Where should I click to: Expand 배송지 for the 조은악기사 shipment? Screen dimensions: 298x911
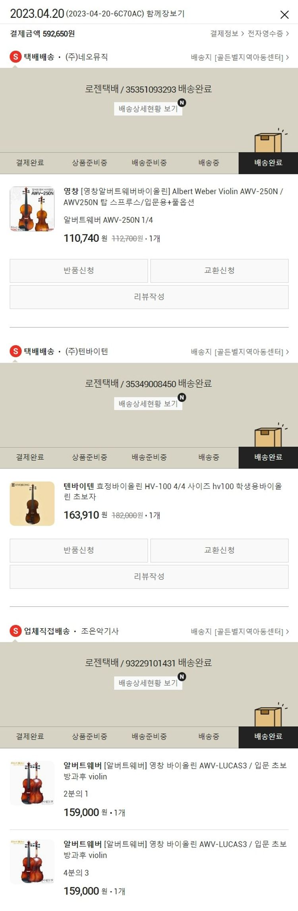[240, 631]
